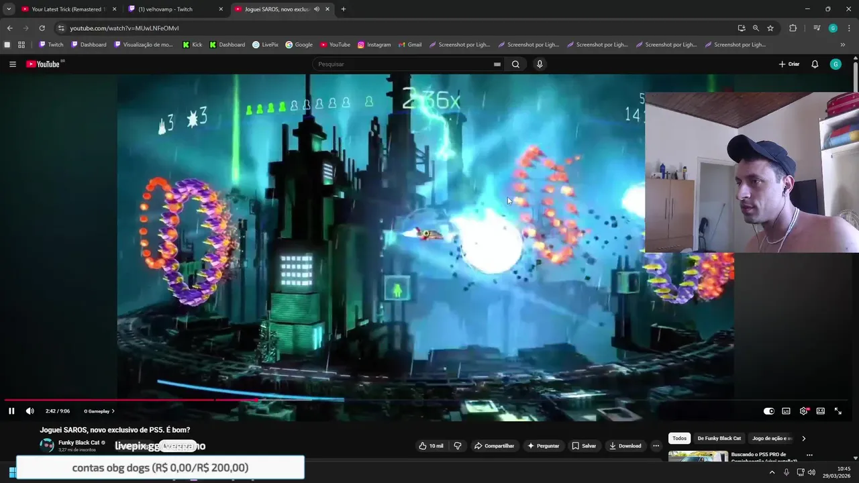Click the address bar URL
The height and width of the screenshot is (483, 859).
click(x=124, y=28)
